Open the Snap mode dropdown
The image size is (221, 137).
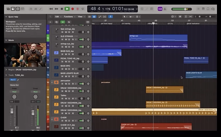174,17
